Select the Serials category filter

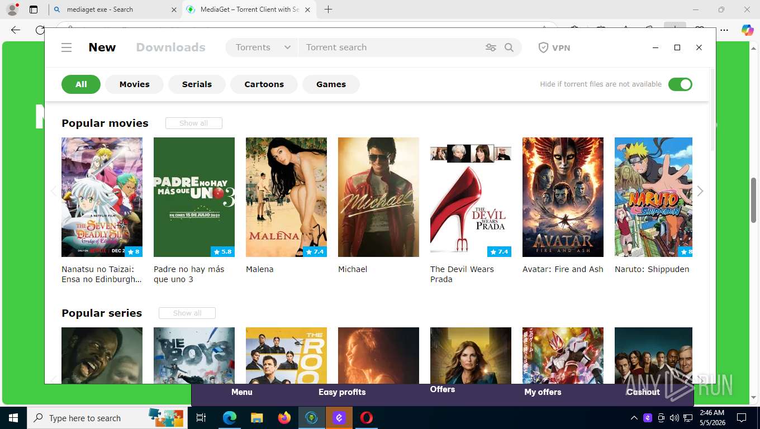(x=197, y=84)
